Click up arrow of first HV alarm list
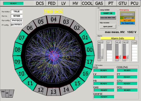This screenshot has width=141, height=101. 120,42
